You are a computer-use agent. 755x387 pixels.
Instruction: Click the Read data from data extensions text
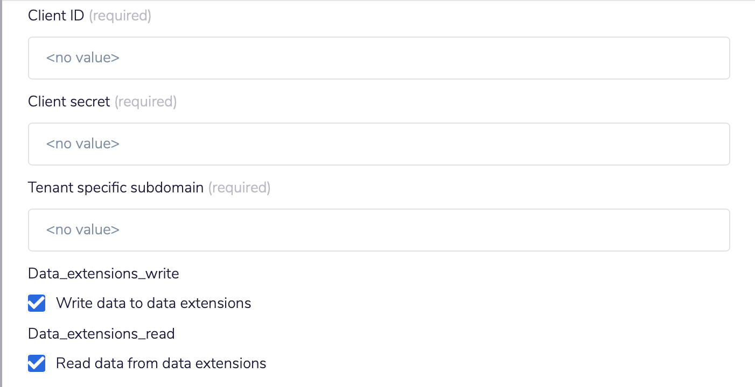click(159, 363)
